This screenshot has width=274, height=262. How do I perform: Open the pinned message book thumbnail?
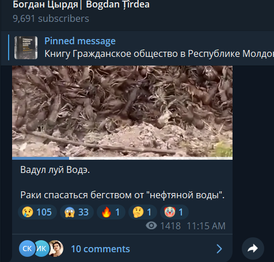(x=26, y=48)
